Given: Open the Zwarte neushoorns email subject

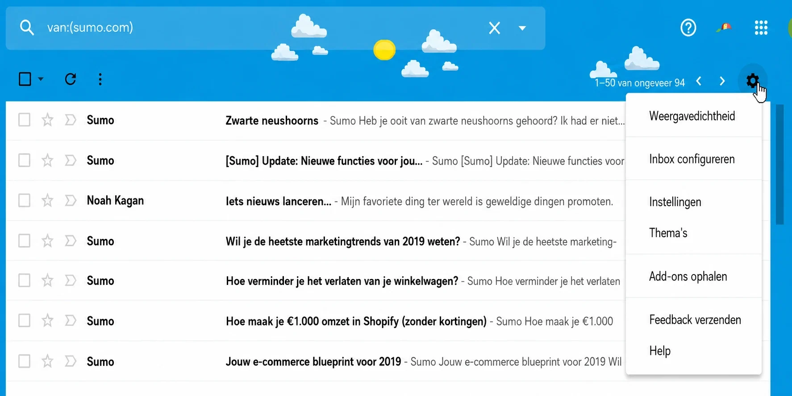Looking at the screenshot, I should (x=272, y=121).
